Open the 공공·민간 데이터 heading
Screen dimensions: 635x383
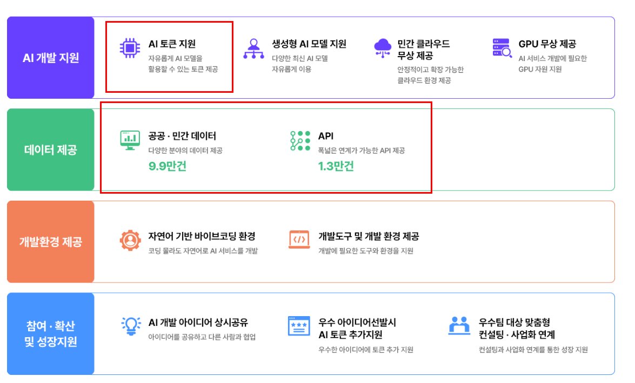[182, 136]
